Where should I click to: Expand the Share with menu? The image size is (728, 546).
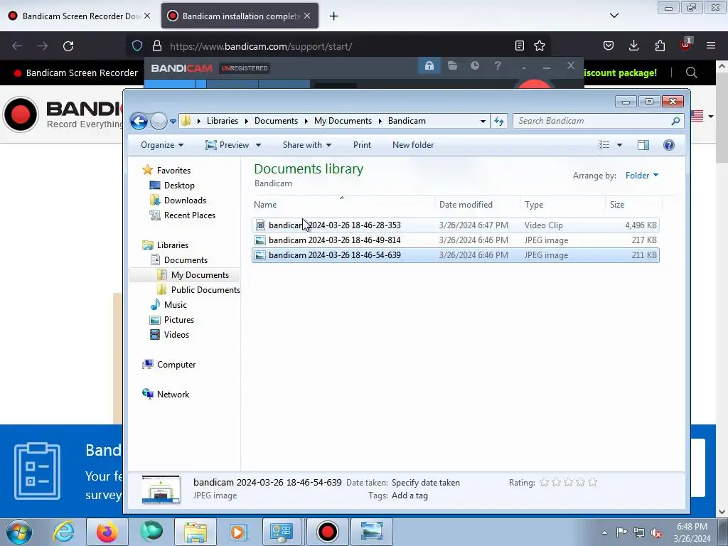coord(307,145)
